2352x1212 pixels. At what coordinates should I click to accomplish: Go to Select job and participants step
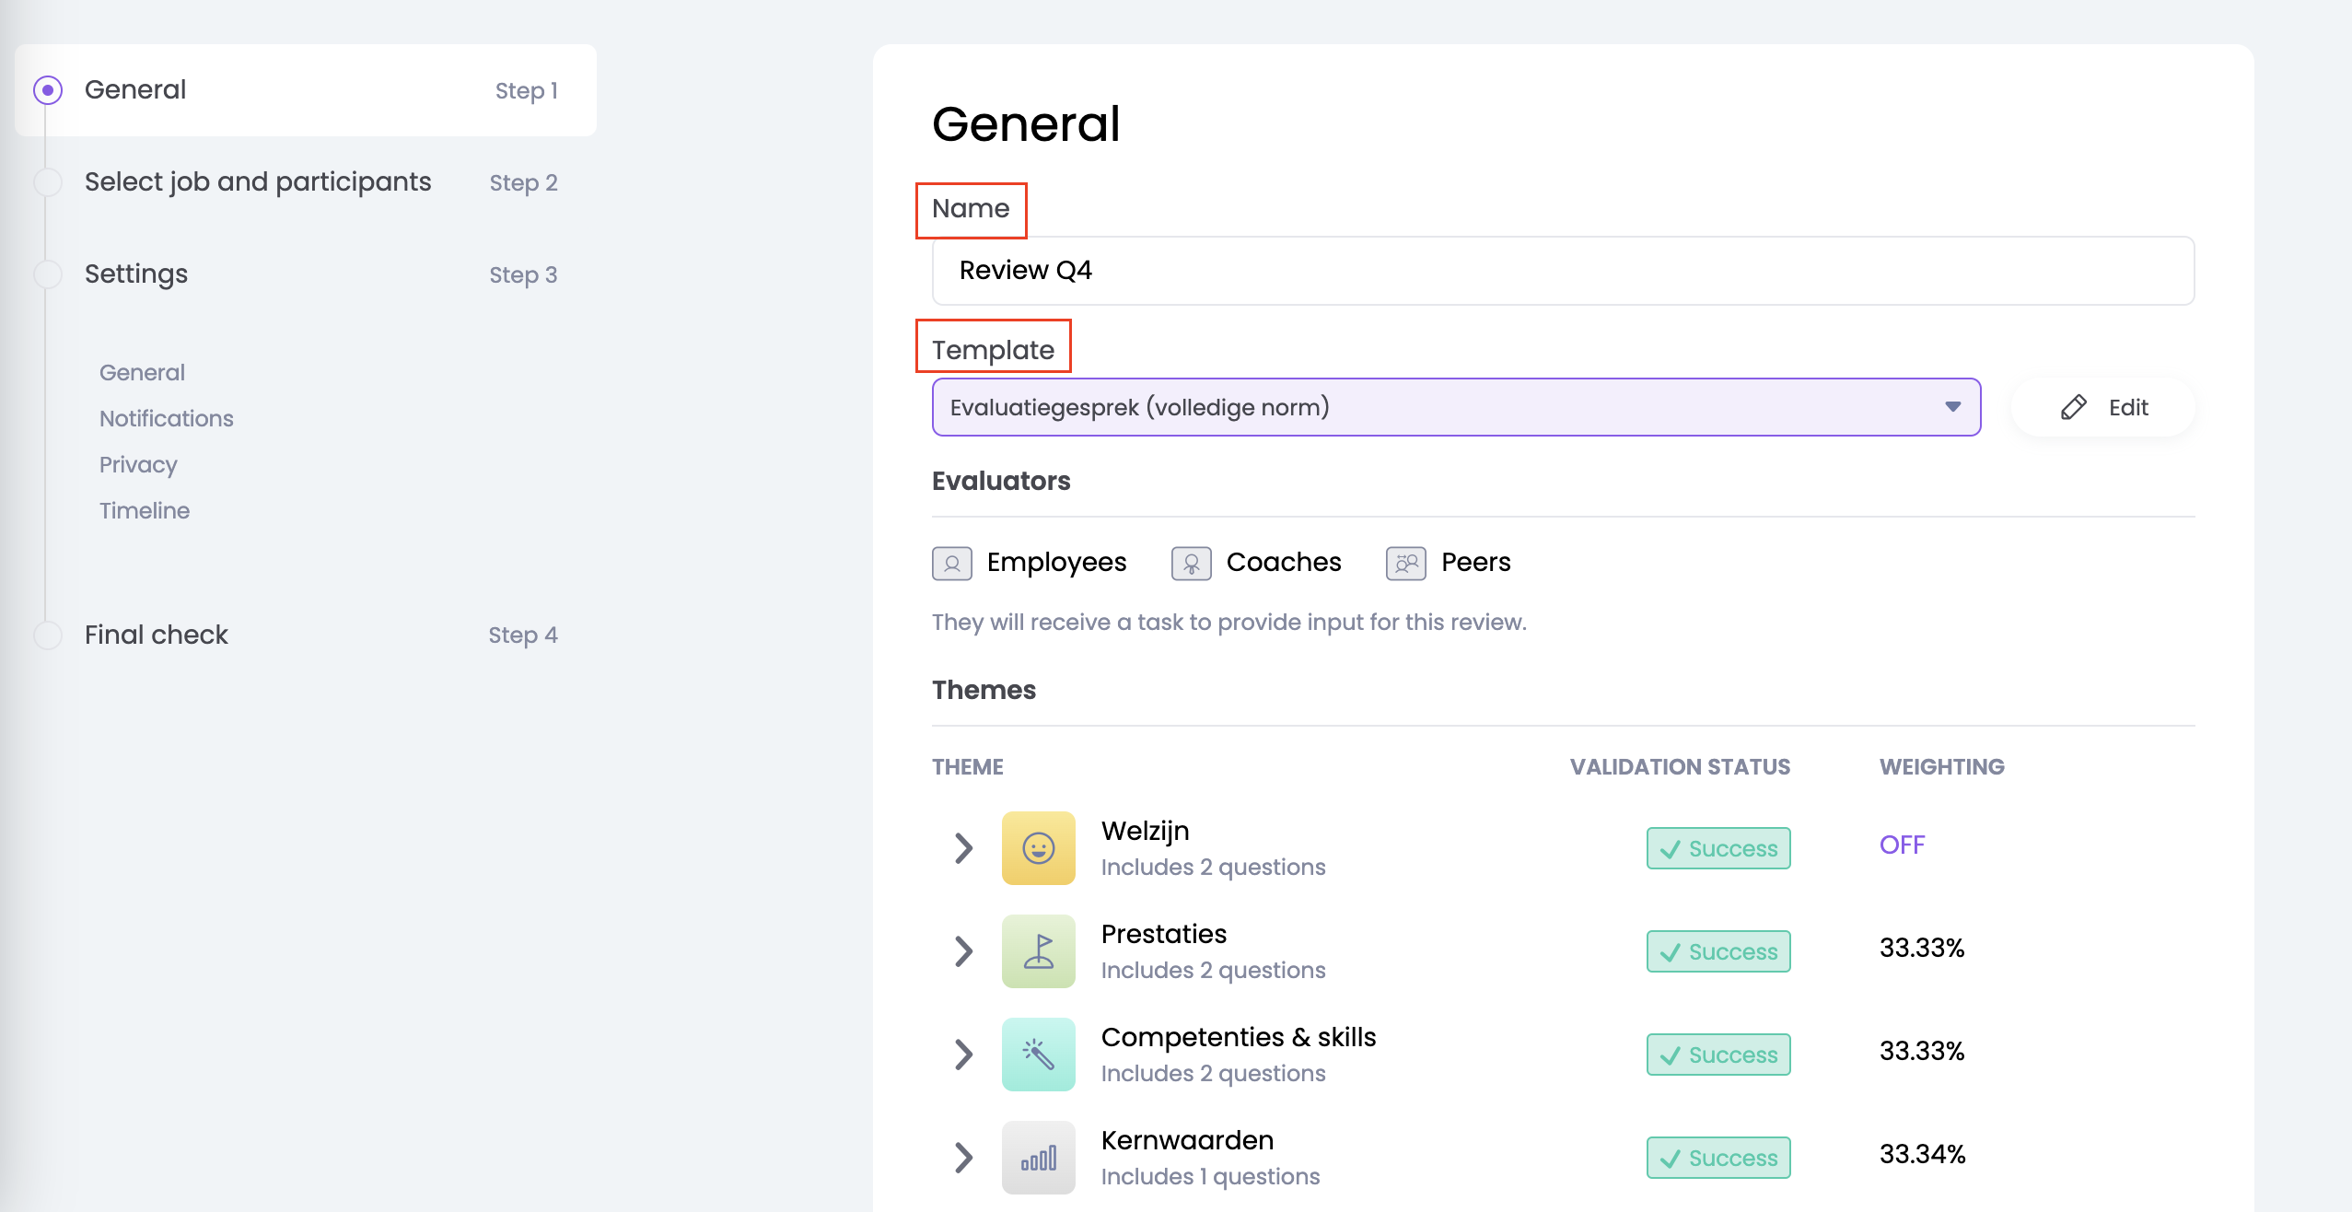[x=258, y=182]
